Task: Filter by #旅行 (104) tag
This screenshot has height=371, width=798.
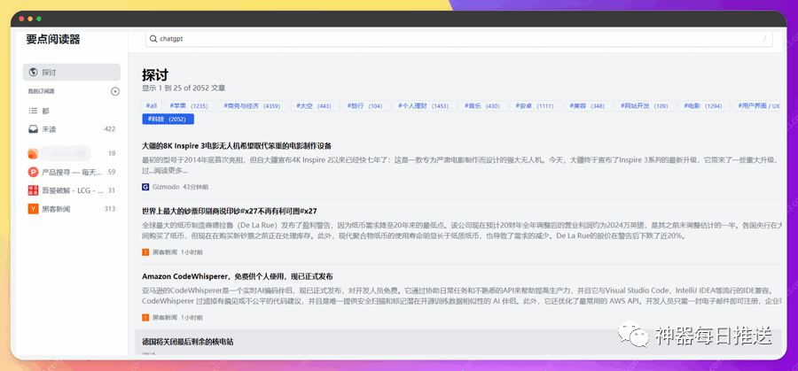Action: click(x=365, y=105)
